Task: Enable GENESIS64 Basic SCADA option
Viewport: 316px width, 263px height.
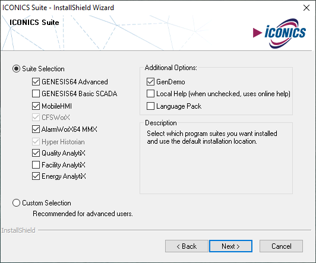Action: click(x=36, y=94)
